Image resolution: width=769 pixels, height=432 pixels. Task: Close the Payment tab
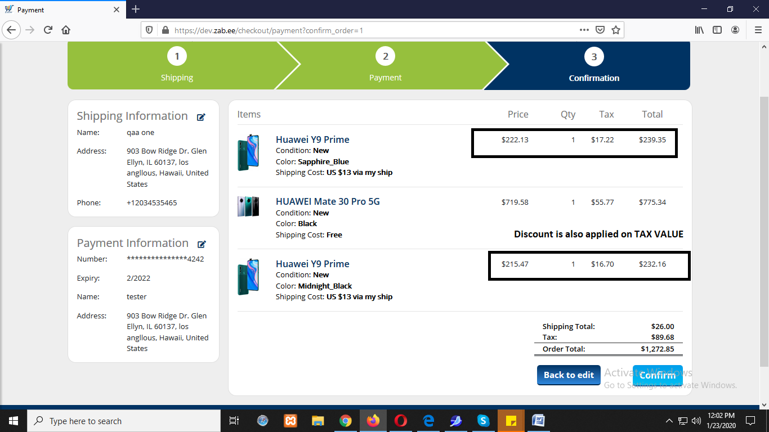tap(117, 10)
